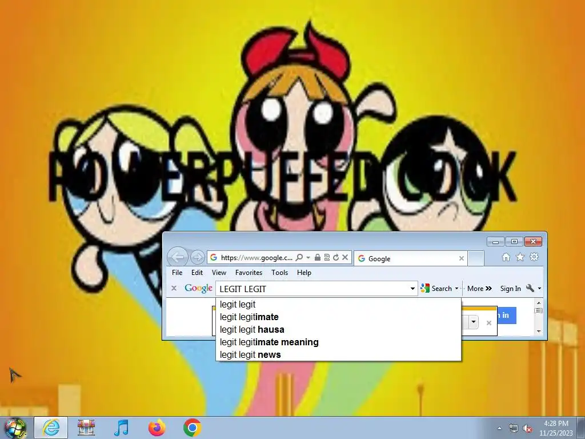The image size is (585, 439).
Task: Click the blue Sign in page button
Action: [x=507, y=316]
